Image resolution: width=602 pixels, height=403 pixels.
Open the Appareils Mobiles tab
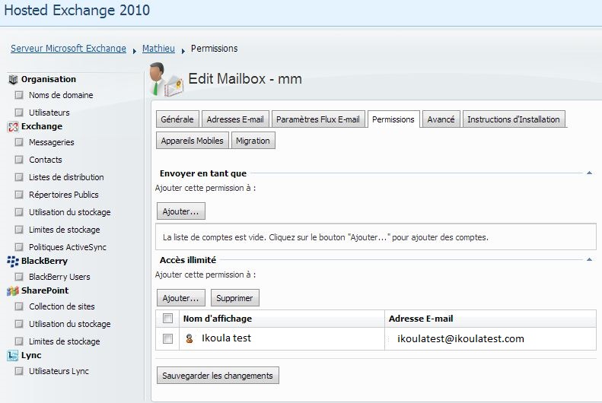[193, 141]
